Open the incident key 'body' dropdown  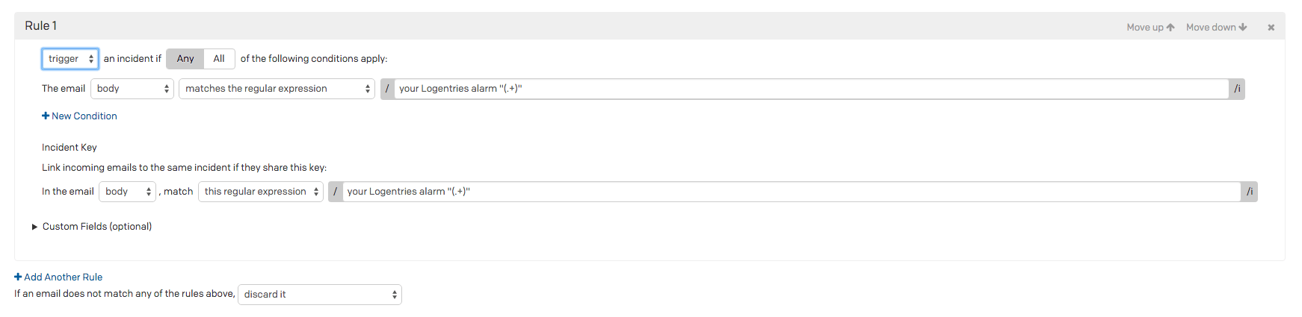pyautogui.click(x=127, y=192)
